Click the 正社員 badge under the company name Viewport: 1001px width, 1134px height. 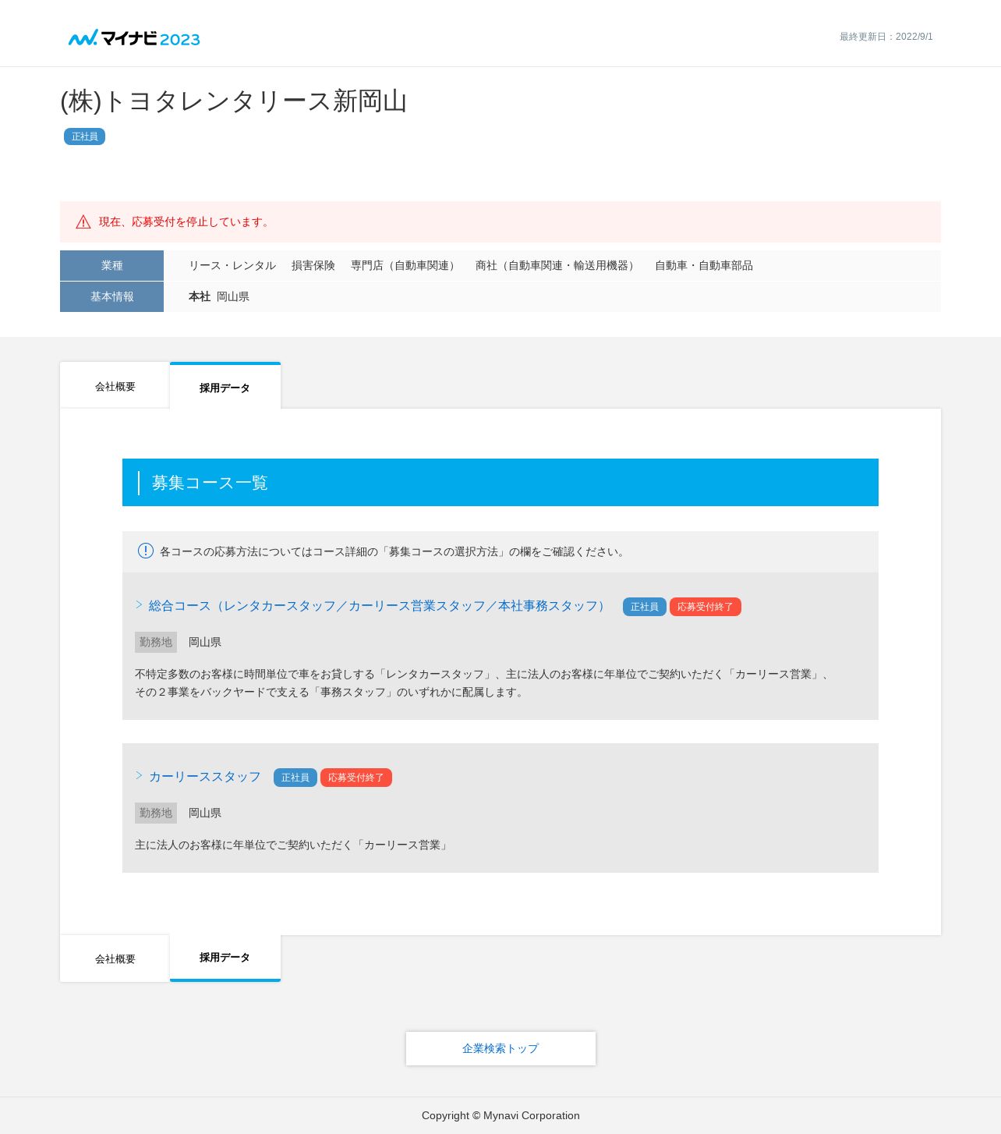(x=84, y=136)
